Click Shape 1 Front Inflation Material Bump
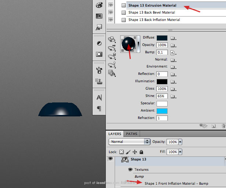 [176, 184]
